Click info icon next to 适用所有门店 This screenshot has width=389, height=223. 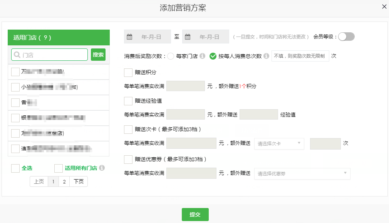(102, 168)
